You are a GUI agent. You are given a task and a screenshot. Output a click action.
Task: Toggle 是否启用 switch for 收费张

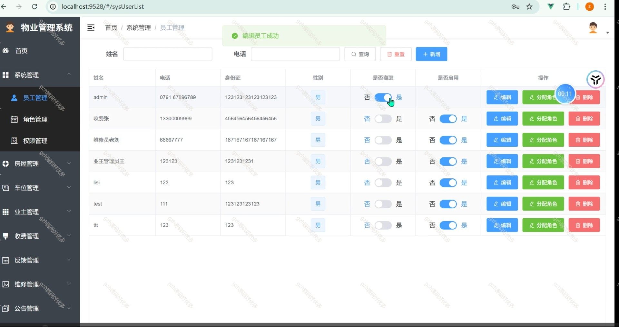(448, 119)
